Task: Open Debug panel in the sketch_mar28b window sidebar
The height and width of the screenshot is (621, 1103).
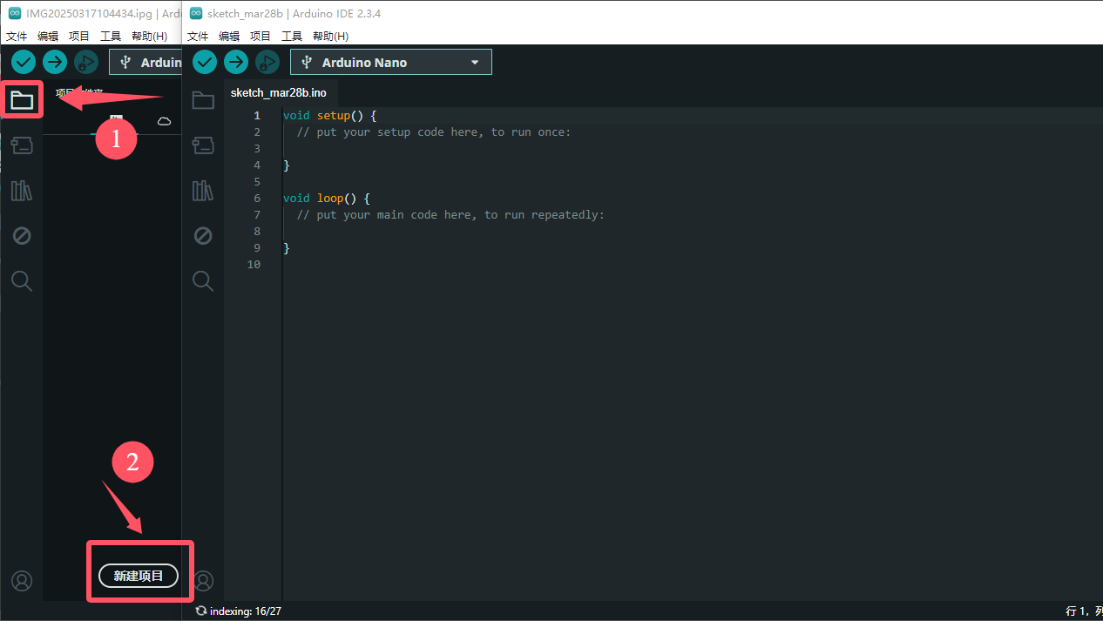Action: pos(203,236)
